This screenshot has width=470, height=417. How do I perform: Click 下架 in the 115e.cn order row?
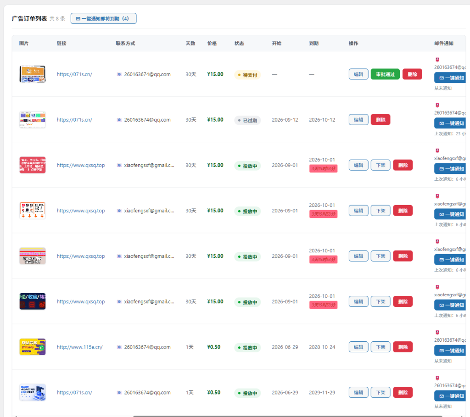[380, 347]
